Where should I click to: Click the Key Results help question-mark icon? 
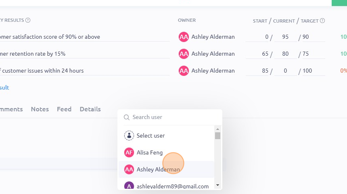click(x=28, y=20)
